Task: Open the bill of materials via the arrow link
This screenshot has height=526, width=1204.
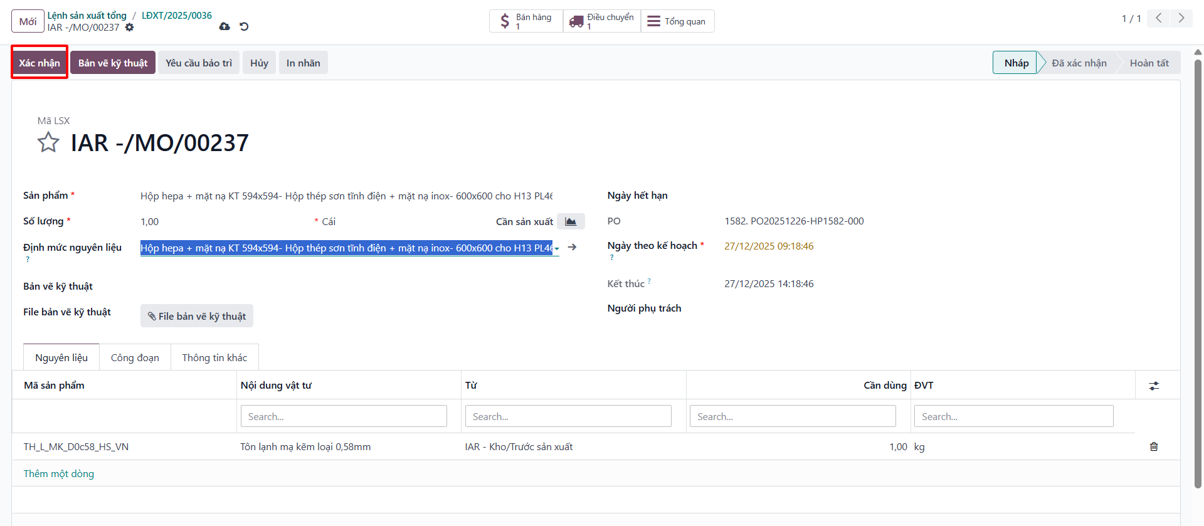Action: click(572, 247)
